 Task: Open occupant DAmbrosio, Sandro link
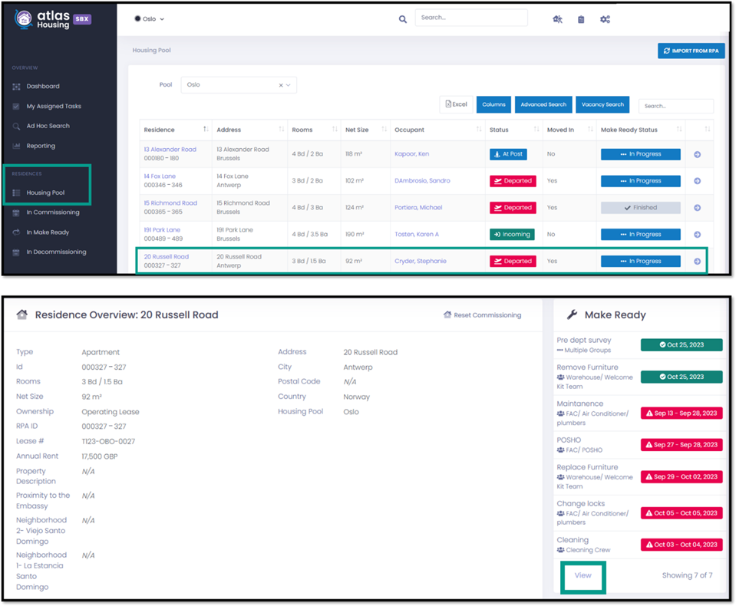tap(422, 180)
